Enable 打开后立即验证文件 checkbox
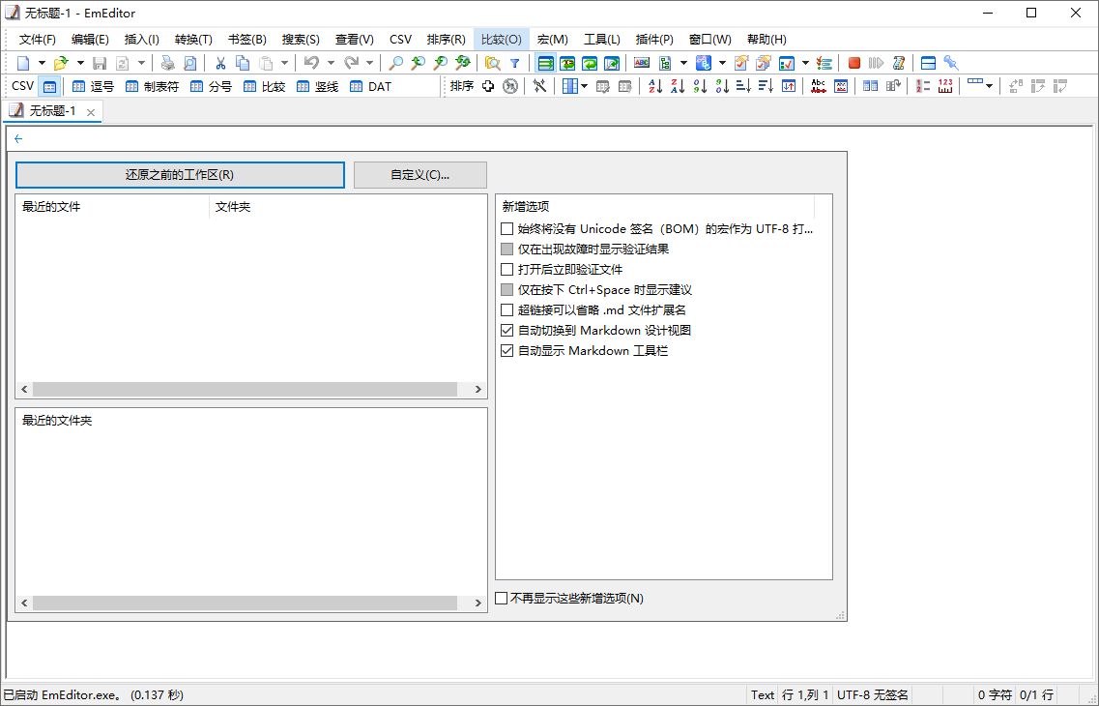The image size is (1099, 706). (x=507, y=270)
